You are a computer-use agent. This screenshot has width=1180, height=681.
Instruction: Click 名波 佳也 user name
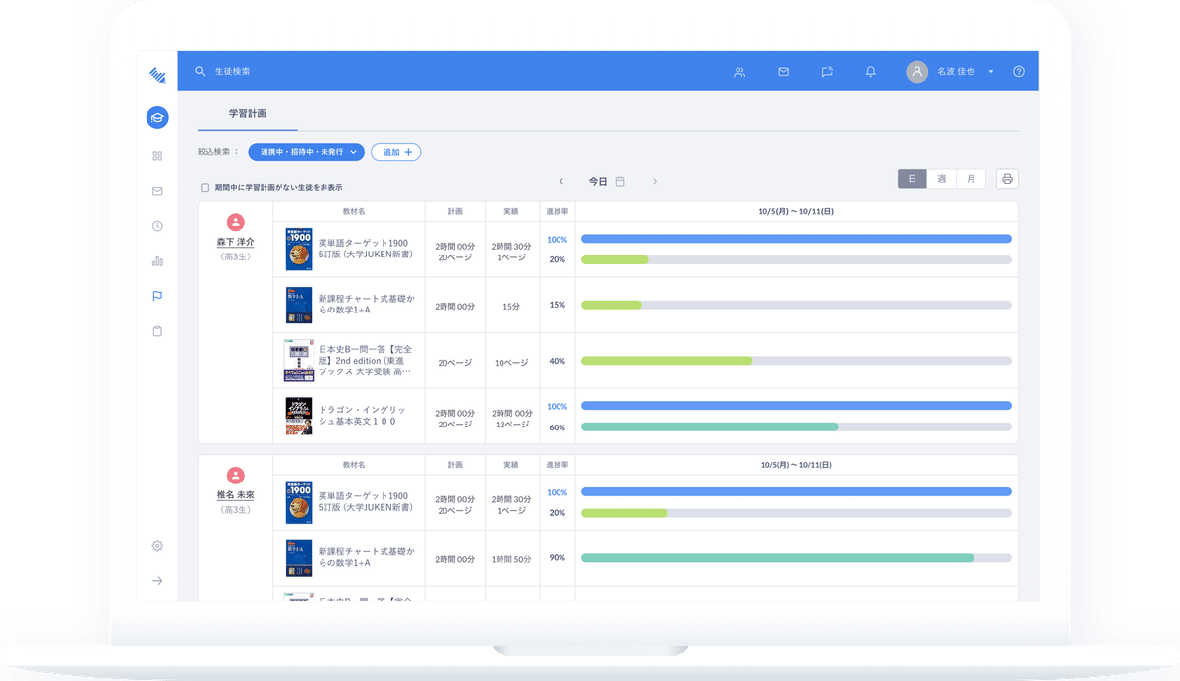coord(956,72)
